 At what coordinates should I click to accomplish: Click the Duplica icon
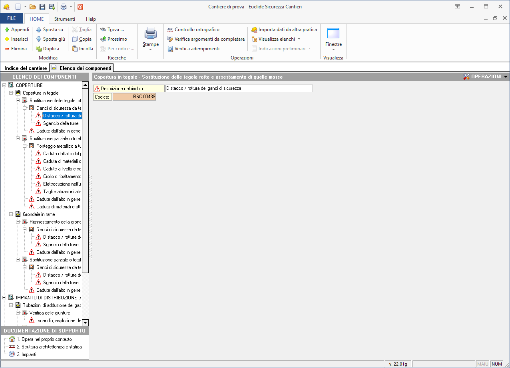(x=39, y=49)
